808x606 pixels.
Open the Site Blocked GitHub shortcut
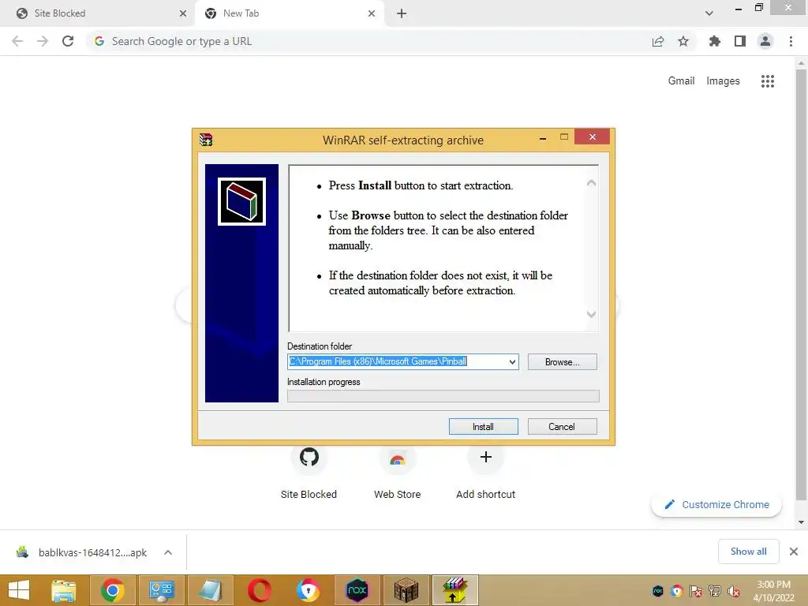coord(309,472)
